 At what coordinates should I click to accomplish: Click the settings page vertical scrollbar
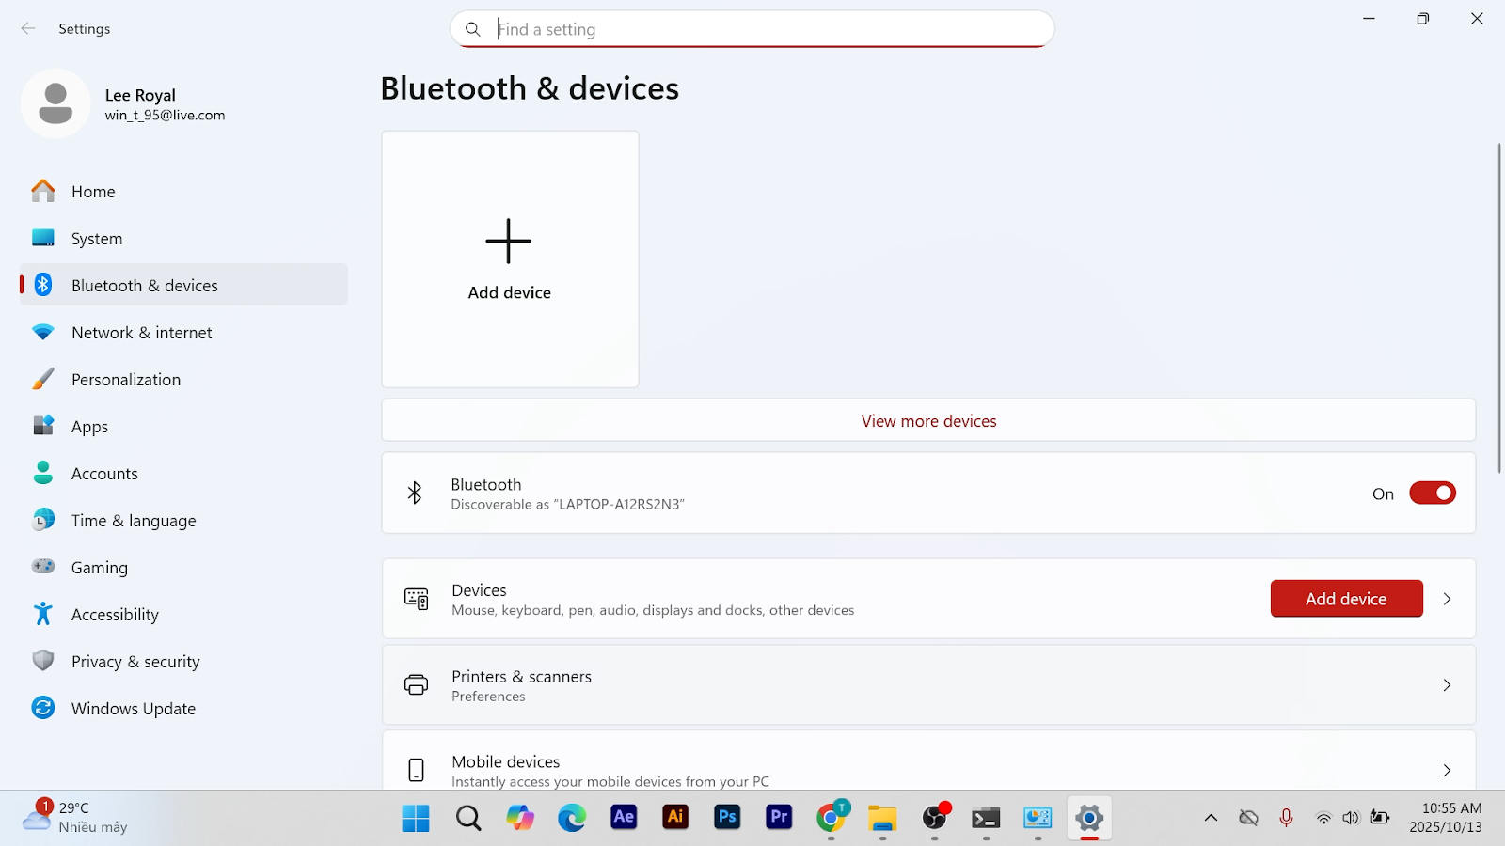click(x=1499, y=307)
